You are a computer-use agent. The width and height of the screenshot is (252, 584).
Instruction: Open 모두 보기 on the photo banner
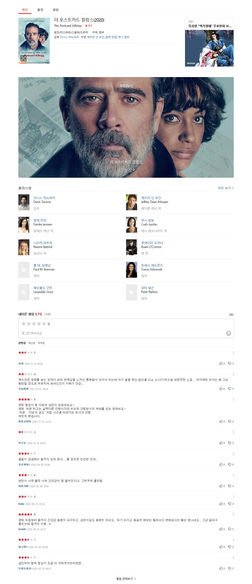point(126,169)
